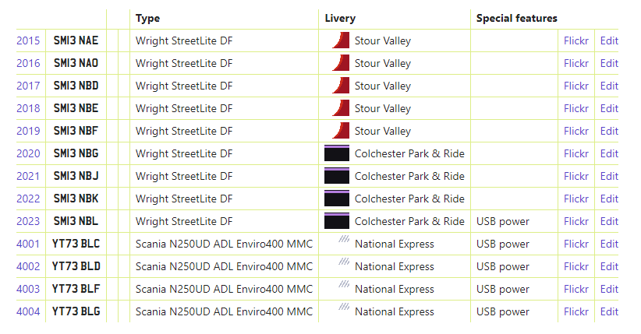Screen dimensions: 641x334
Task: Edit the entry for vehicle 2018
Action: [609, 108]
